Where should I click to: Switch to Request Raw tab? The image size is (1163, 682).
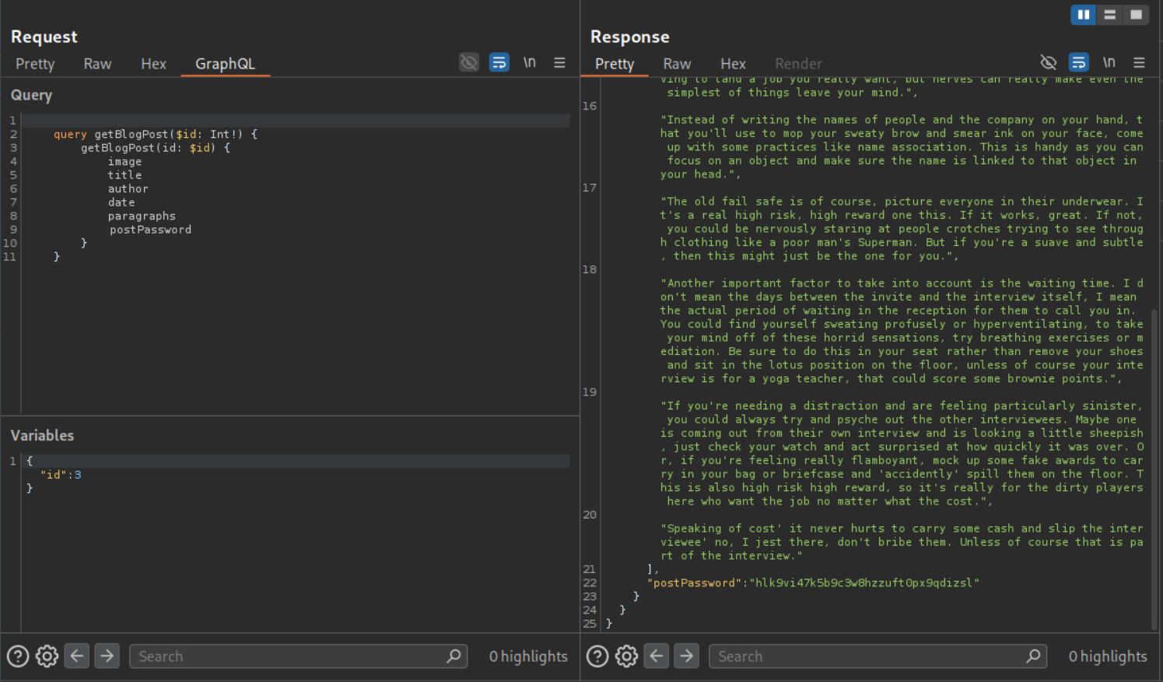pyautogui.click(x=97, y=64)
